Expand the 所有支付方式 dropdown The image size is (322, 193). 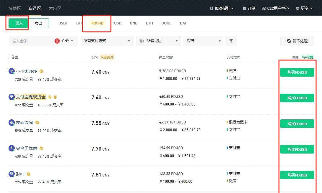107,41
